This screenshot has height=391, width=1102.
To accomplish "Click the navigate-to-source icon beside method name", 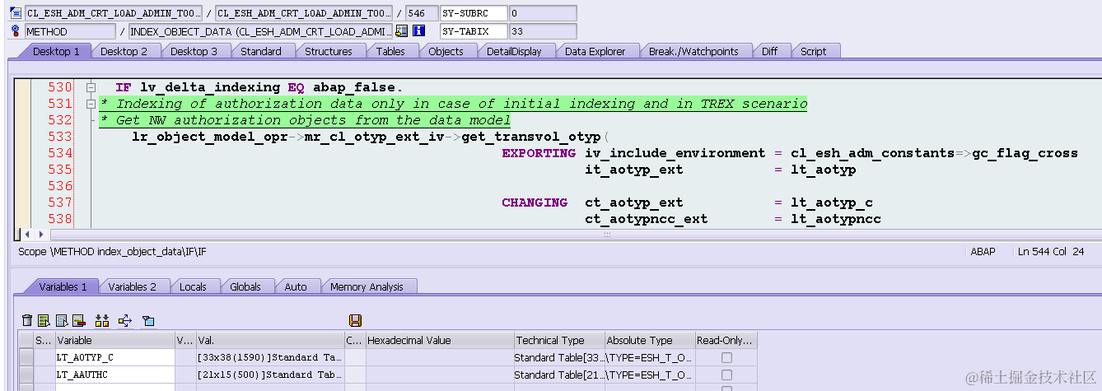I will tap(402, 30).
